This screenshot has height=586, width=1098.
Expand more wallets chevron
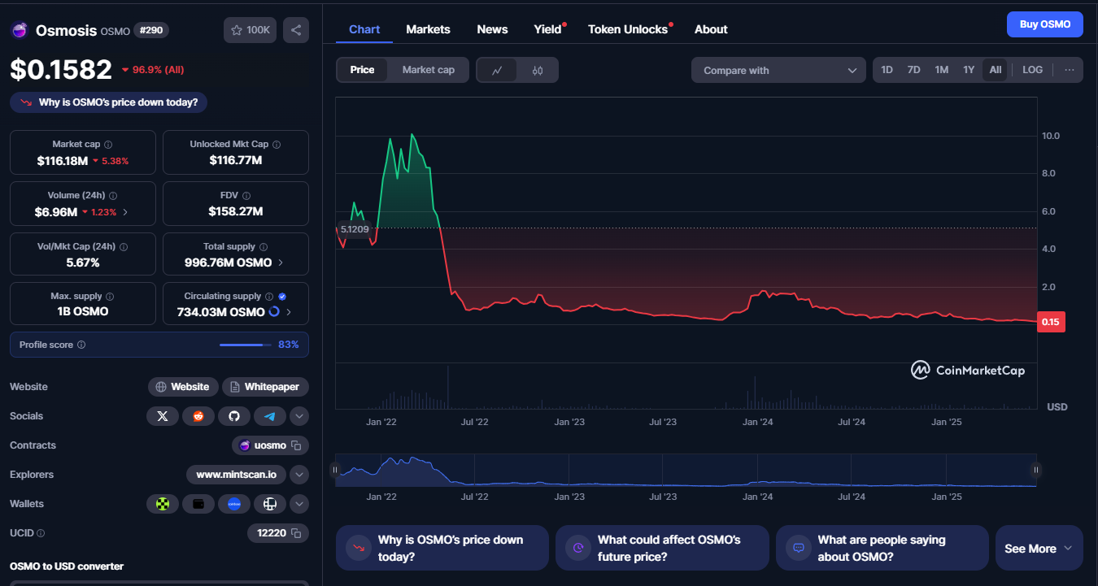(299, 504)
